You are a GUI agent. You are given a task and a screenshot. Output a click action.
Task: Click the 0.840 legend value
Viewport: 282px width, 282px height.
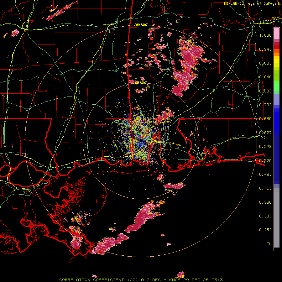pos(265,77)
